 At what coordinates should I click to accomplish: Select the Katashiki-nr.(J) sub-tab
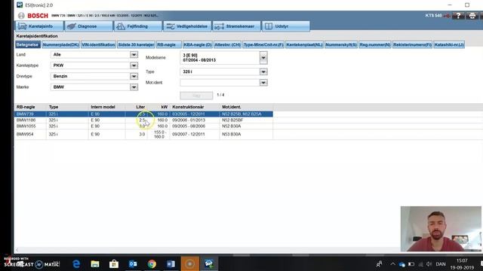coord(449,45)
